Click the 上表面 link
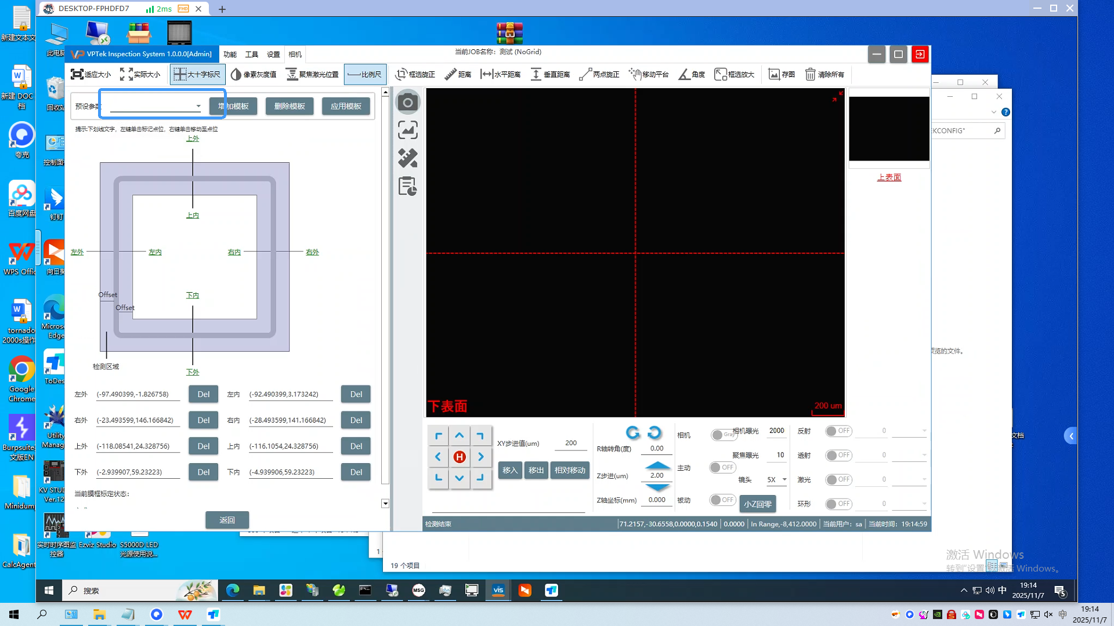 889,177
